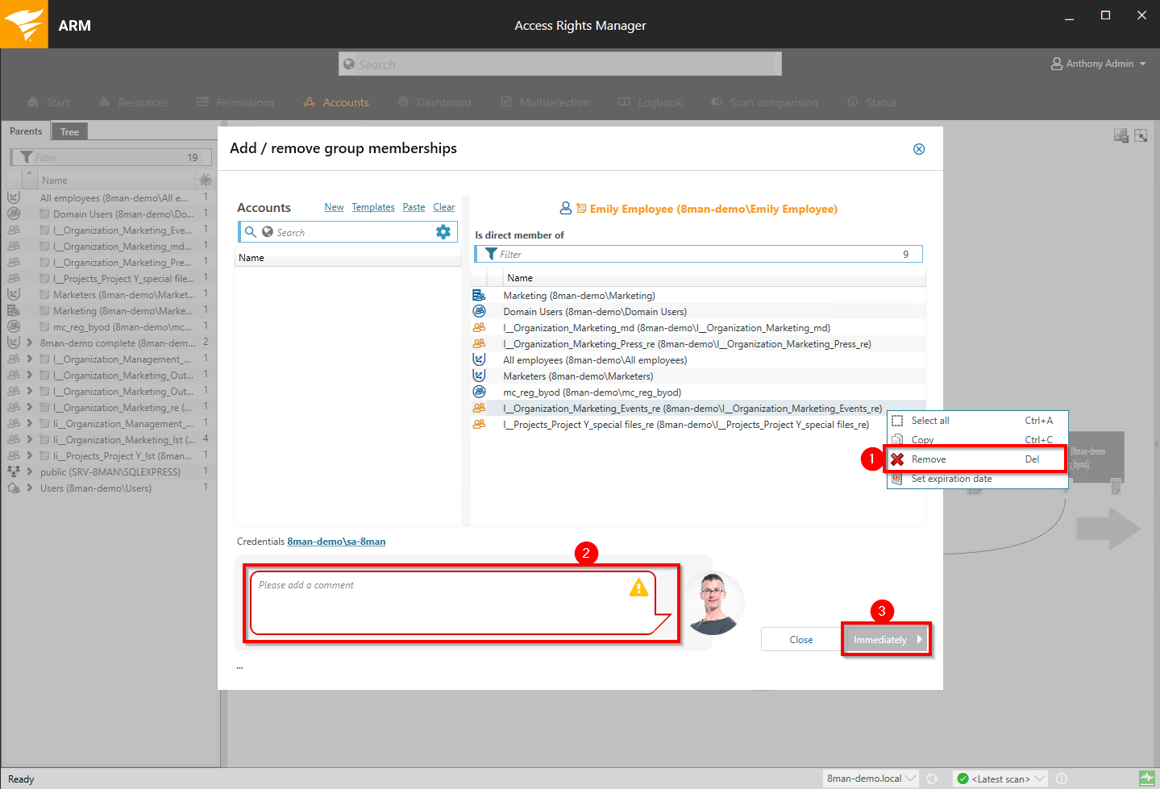Close the Add / remove group memberships dialog
Viewport: 1160px width, 789px height.
(918, 149)
